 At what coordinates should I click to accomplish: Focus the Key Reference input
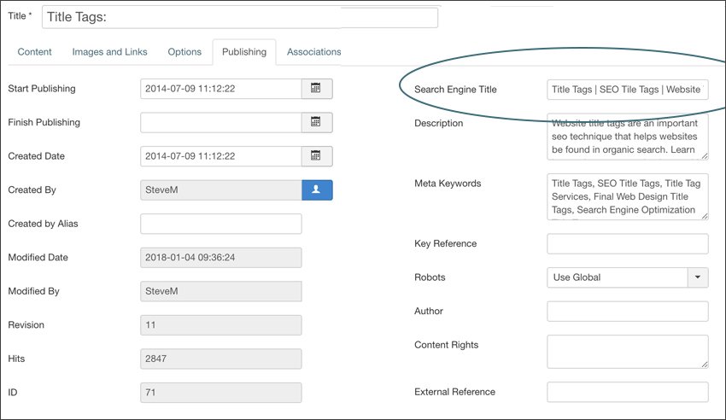[628, 244]
